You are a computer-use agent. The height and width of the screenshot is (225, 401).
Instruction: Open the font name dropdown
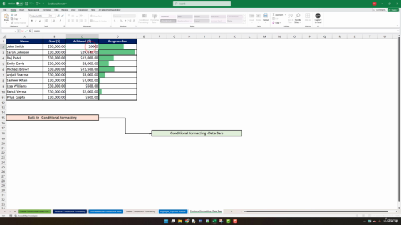point(48,16)
